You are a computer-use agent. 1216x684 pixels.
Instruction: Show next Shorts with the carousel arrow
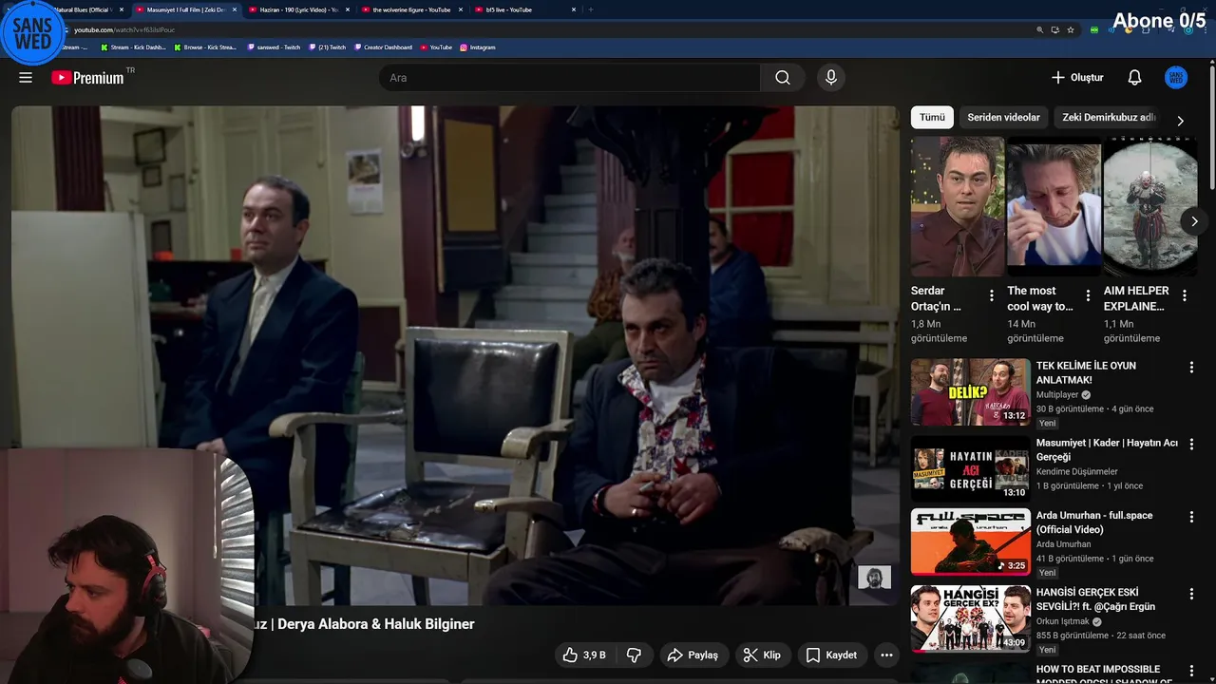pyautogui.click(x=1194, y=221)
